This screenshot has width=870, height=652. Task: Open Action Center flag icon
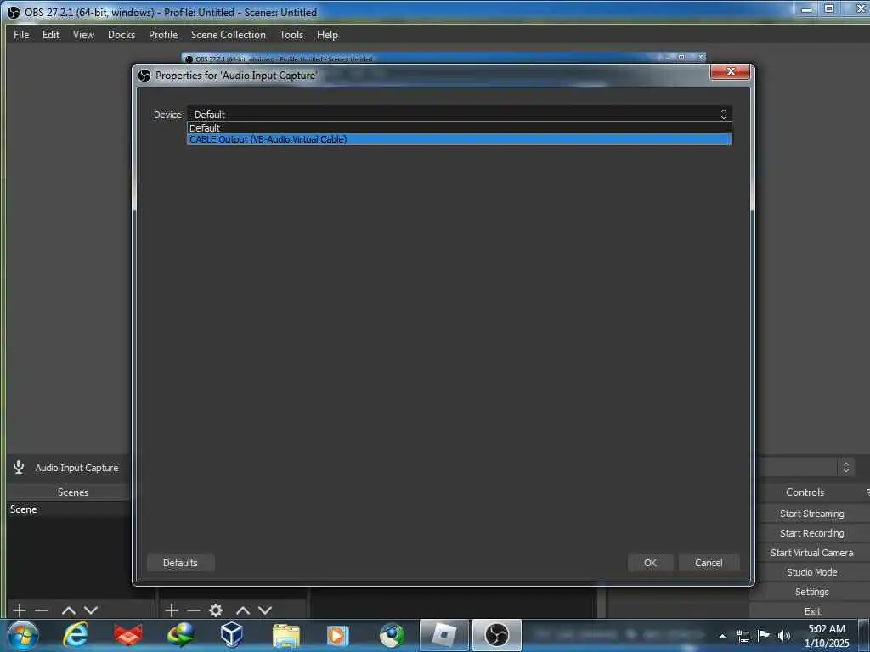(764, 636)
